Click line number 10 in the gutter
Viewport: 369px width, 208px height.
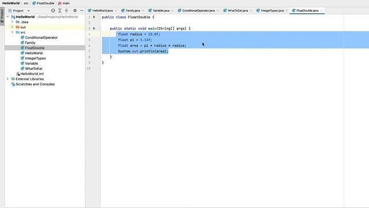[x=88, y=68]
